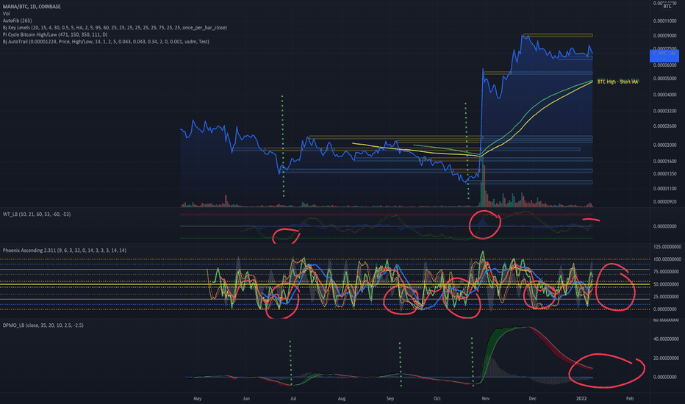This screenshot has height=404, width=685.
Task: Click the Jul label on time axis
Action: (x=293, y=399)
